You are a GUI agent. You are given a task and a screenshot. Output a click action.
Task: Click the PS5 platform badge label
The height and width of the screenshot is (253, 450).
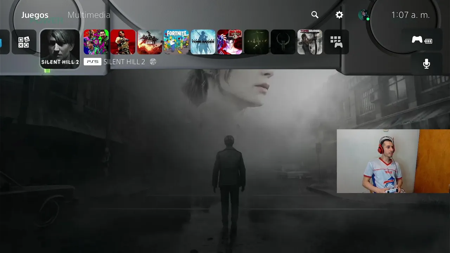click(92, 62)
